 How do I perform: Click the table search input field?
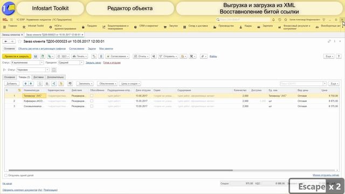pos(301,84)
